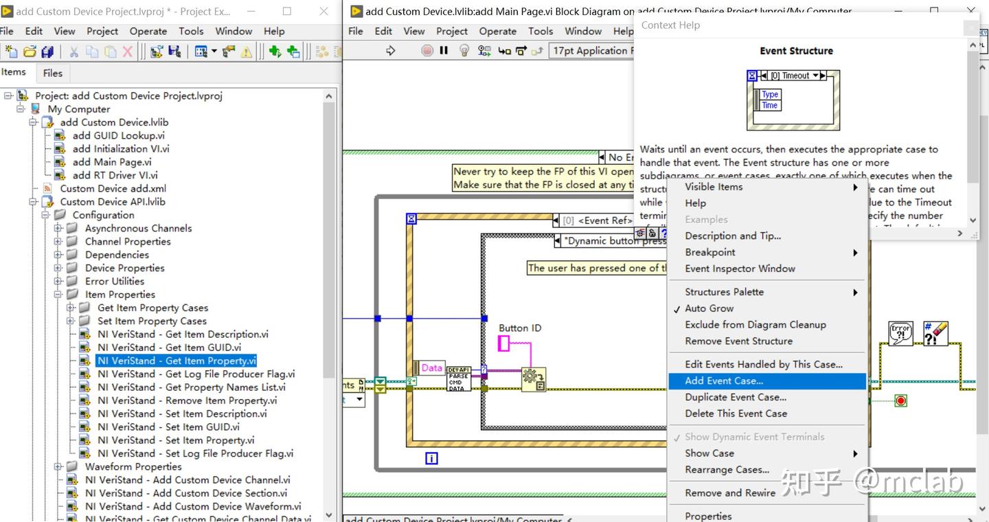989x522 pixels.
Task: Click the Save All icon in project toolbar
Action: pos(47,52)
